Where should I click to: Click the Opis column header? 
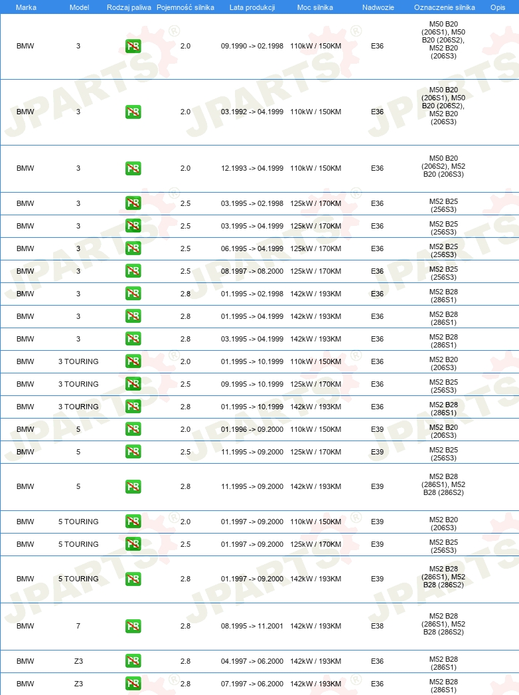coord(498,7)
